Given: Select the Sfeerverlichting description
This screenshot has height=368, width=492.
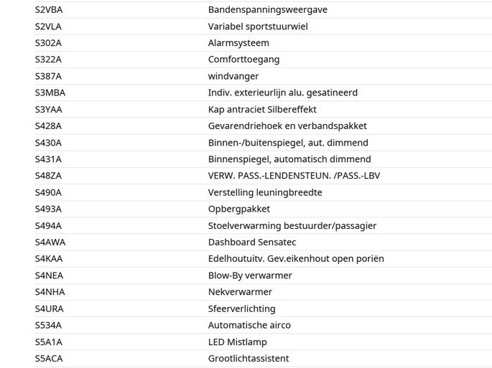Looking at the screenshot, I should [241, 308].
